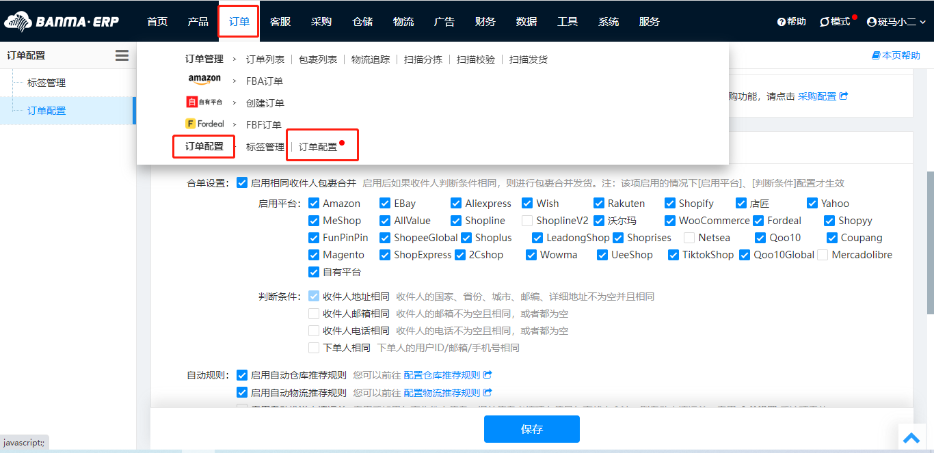Open the 系统 top menu
Image resolution: width=934 pixels, height=453 pixels.
tap(609, 21)
